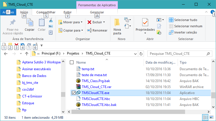The width and height of the screenshot is (216, 121).
Task: Select the csv2dbf folder in navigation pane
Action: click(x=28, y=89)
